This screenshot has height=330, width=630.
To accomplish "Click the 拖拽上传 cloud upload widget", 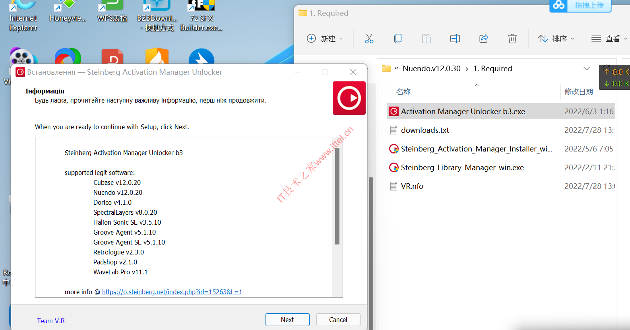I will [x=580, y=6].
